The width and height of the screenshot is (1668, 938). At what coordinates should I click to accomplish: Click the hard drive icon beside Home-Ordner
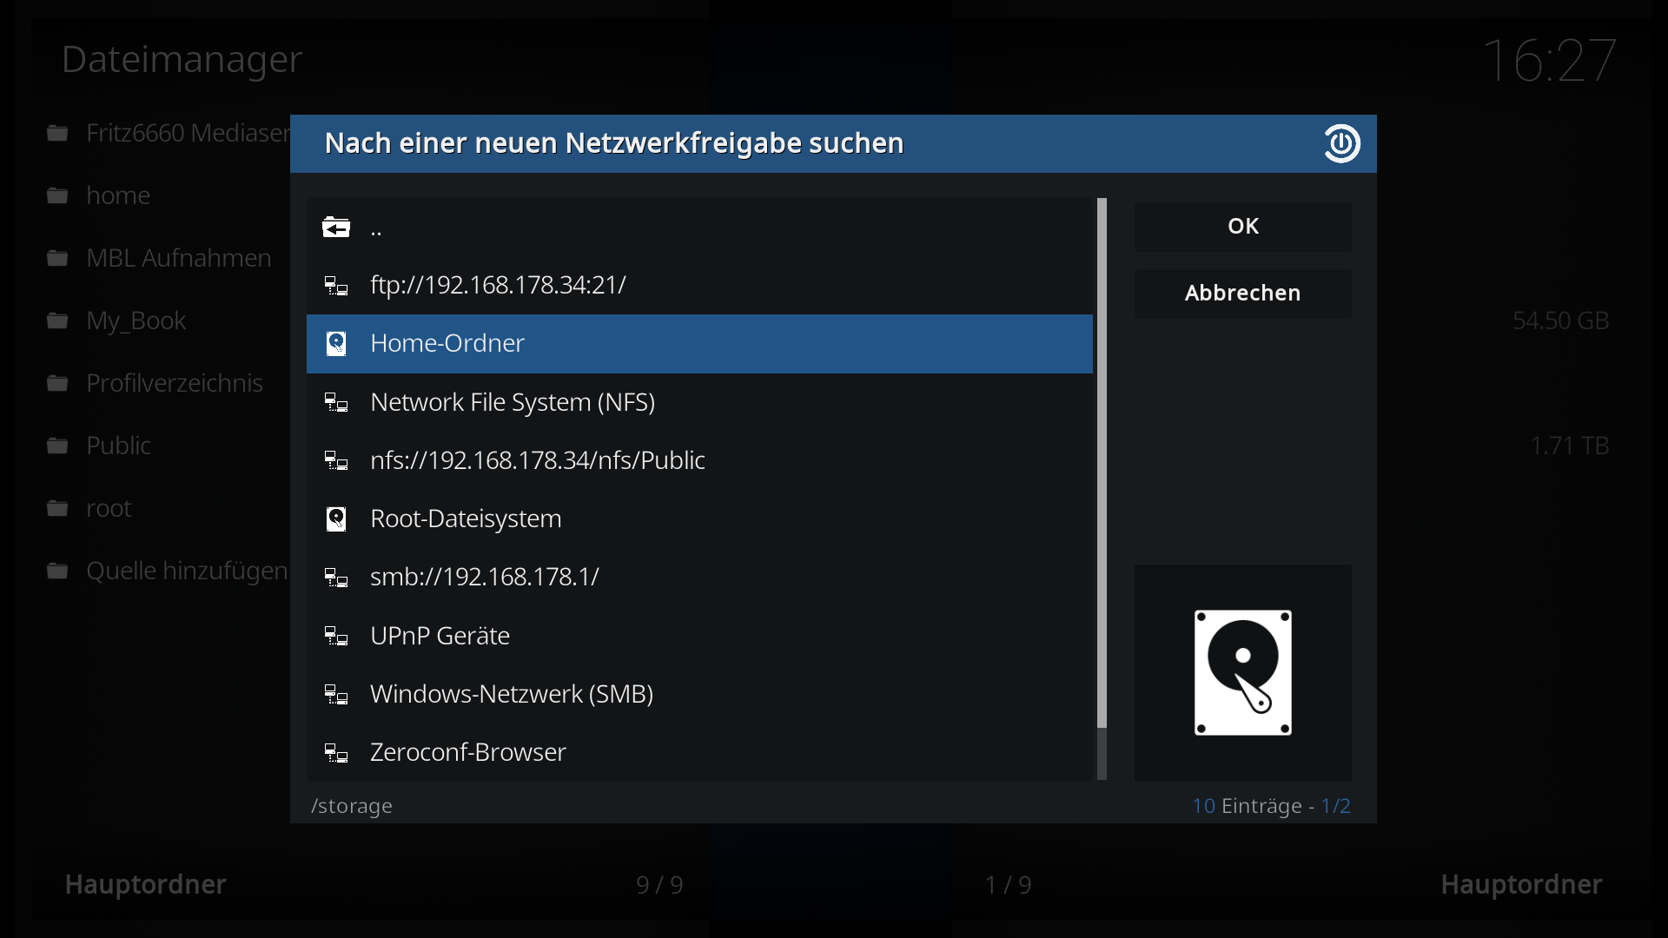[x=336, y=344]
